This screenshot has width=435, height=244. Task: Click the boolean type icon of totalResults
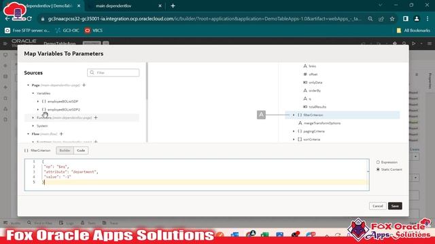[x=305, y=107]
